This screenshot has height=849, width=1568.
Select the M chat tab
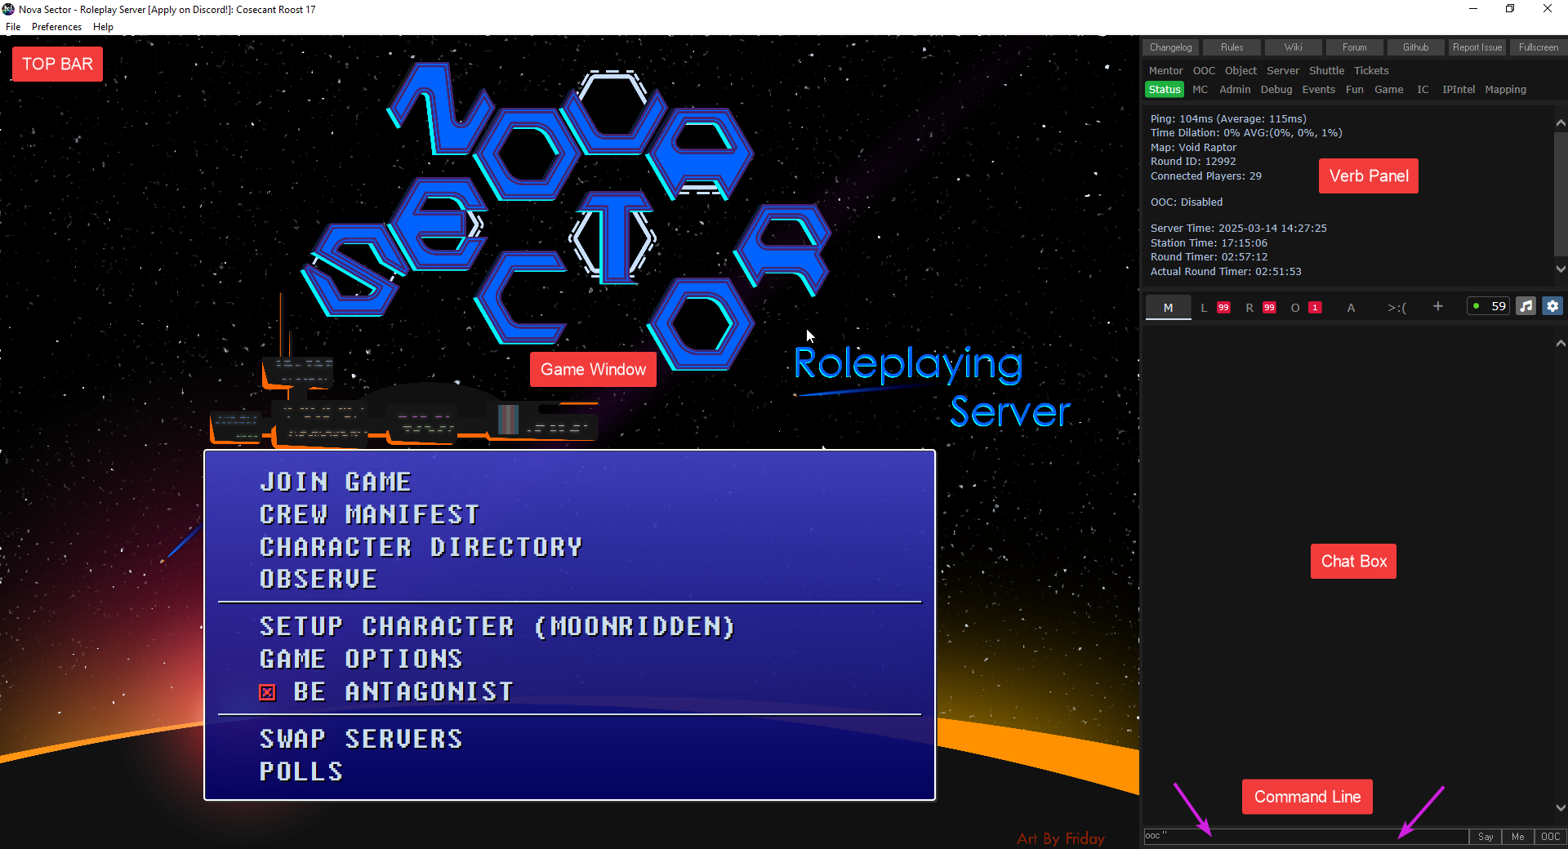[1168, 308]
